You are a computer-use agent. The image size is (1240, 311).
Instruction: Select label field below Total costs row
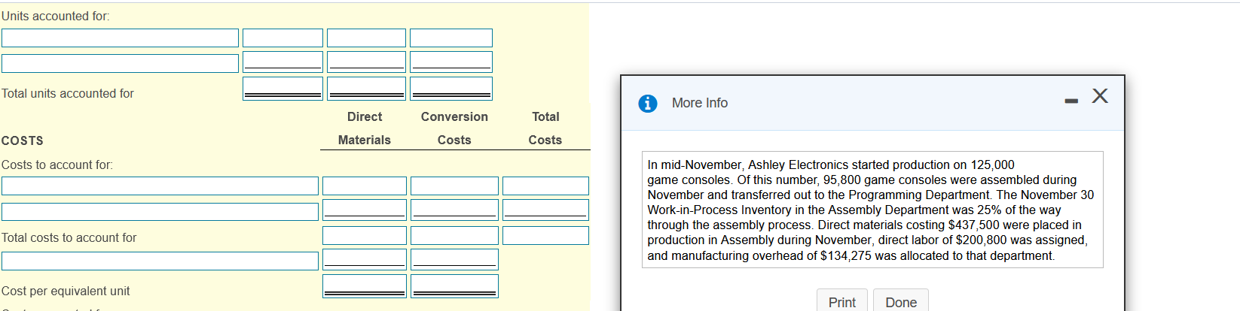coord(160,261)
